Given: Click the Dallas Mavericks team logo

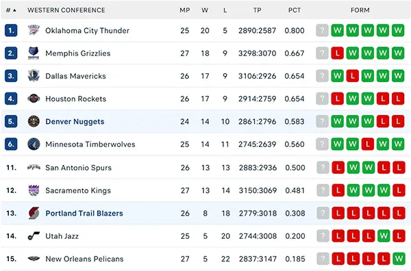Looking at the screenshot, I should 34,76.
